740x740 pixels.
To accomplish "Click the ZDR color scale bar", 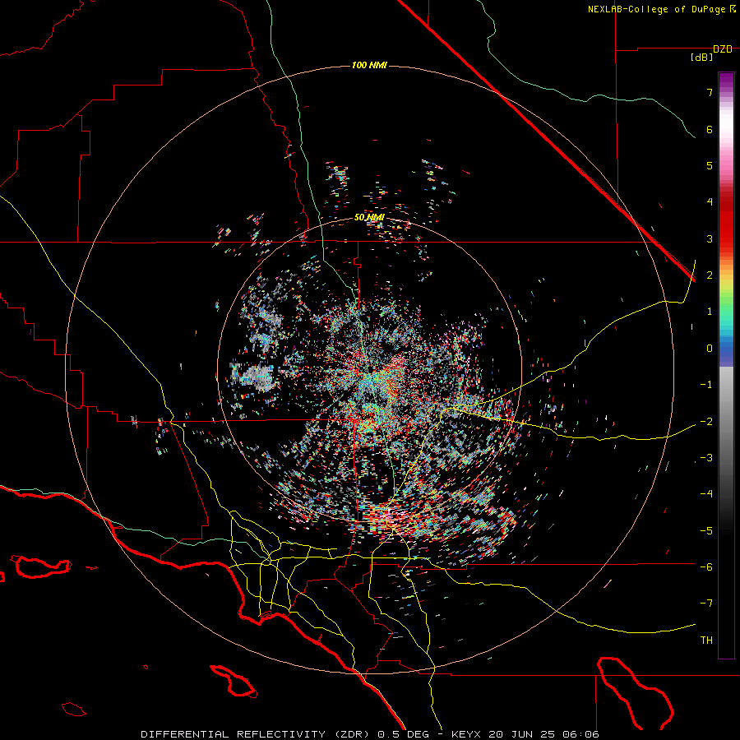I will [x=726, y=365].
